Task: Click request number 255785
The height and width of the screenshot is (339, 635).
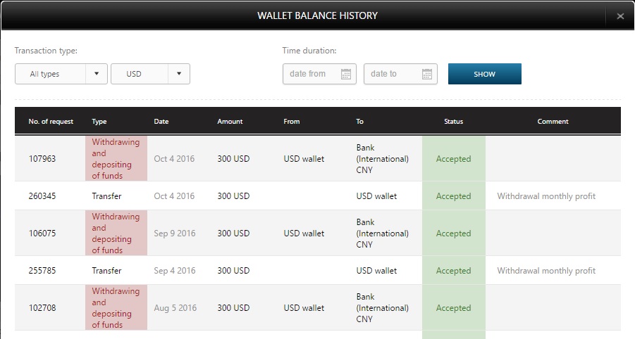Action: tap(42, 271)
